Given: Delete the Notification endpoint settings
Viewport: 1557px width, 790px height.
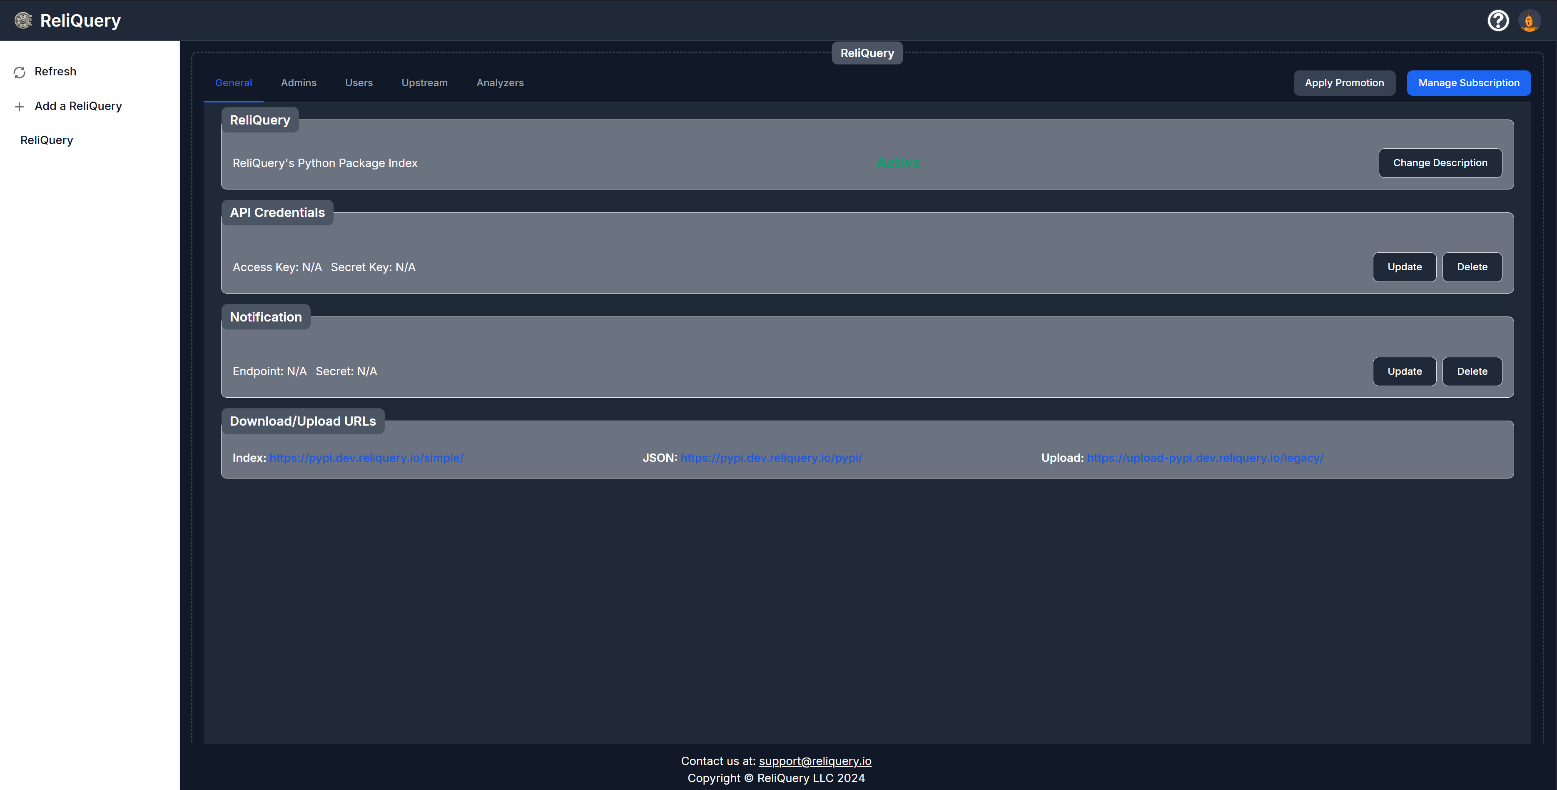Looking at the screenshot, I should (1472, 372).
